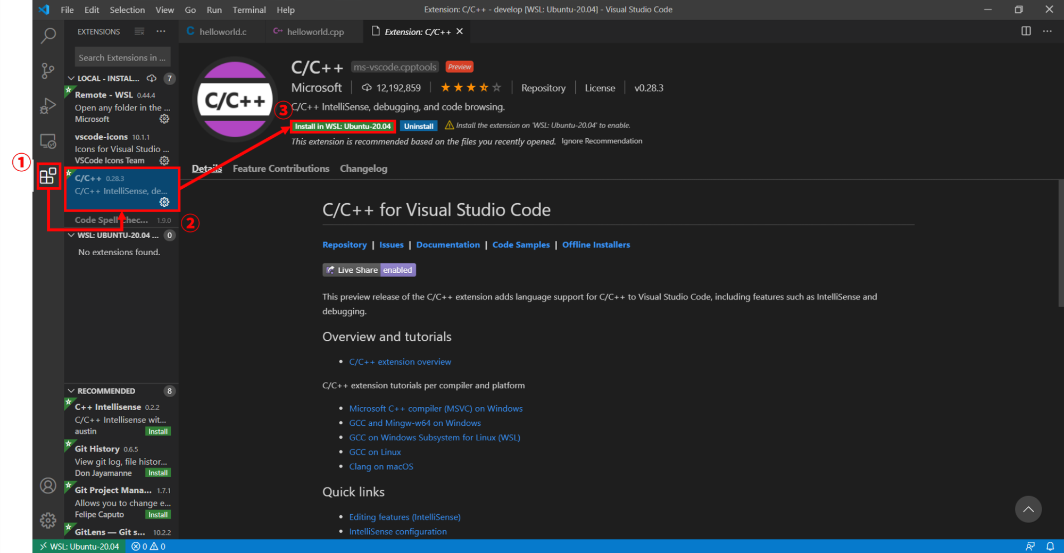Click Install in WSL: Ubuntu-20.04 button
1064x553 pixels.
click(343, 126)
